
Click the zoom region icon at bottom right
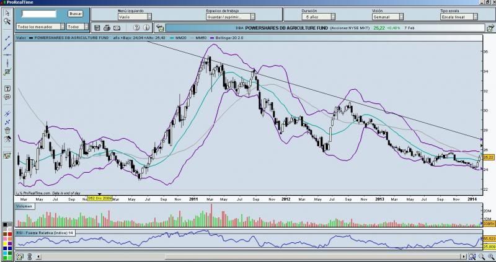[x=472, y=256]
